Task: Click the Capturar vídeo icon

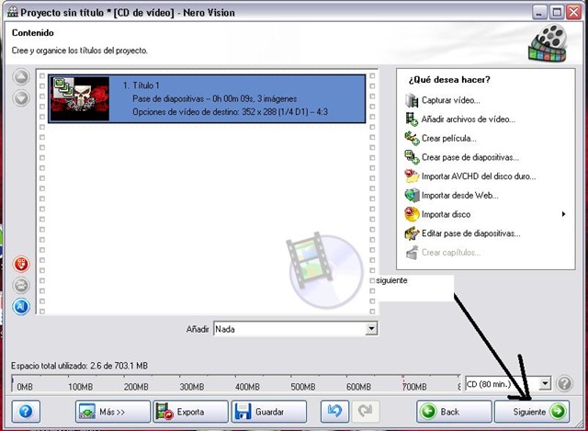Action: 412,100
